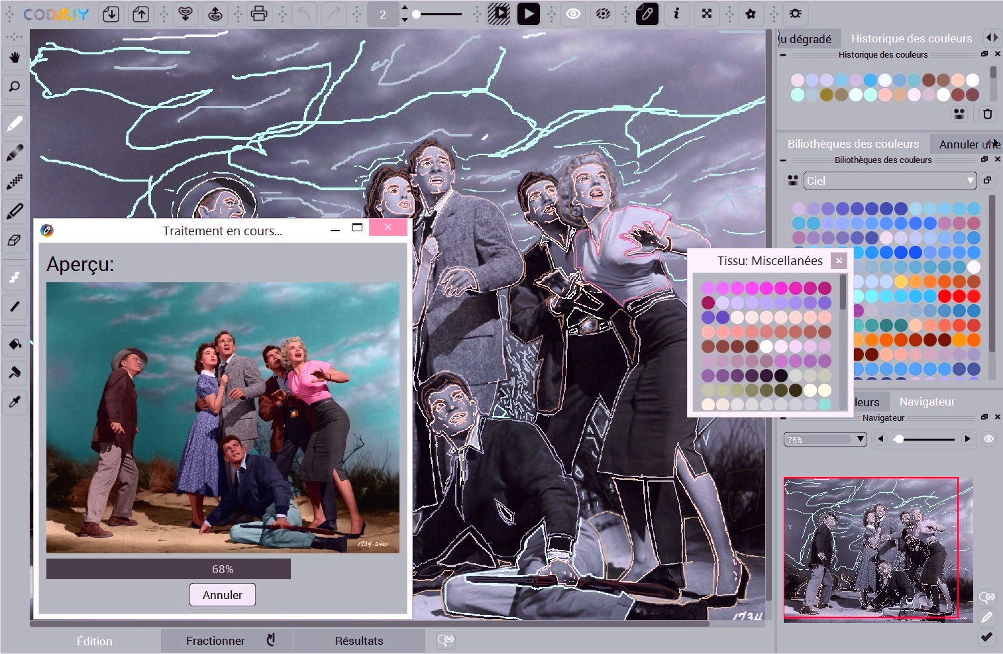Select the eyedropper color picker tool
1003x654 pixels.
point(15,402)
